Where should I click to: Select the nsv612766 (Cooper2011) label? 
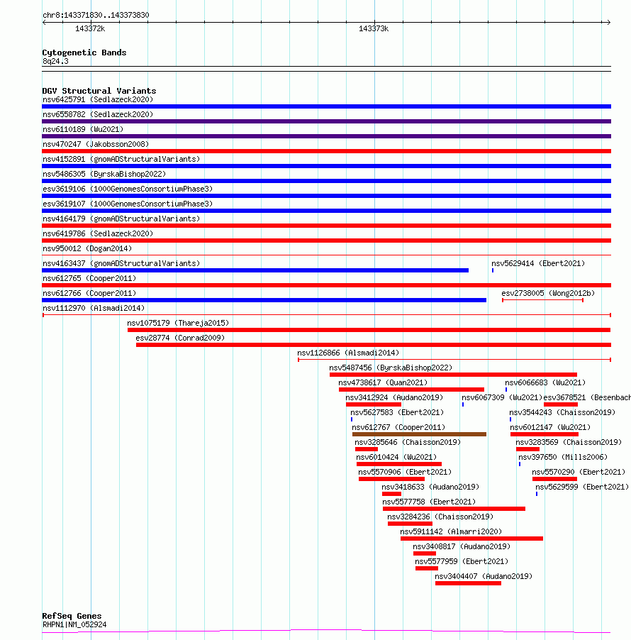coord(89,294)
